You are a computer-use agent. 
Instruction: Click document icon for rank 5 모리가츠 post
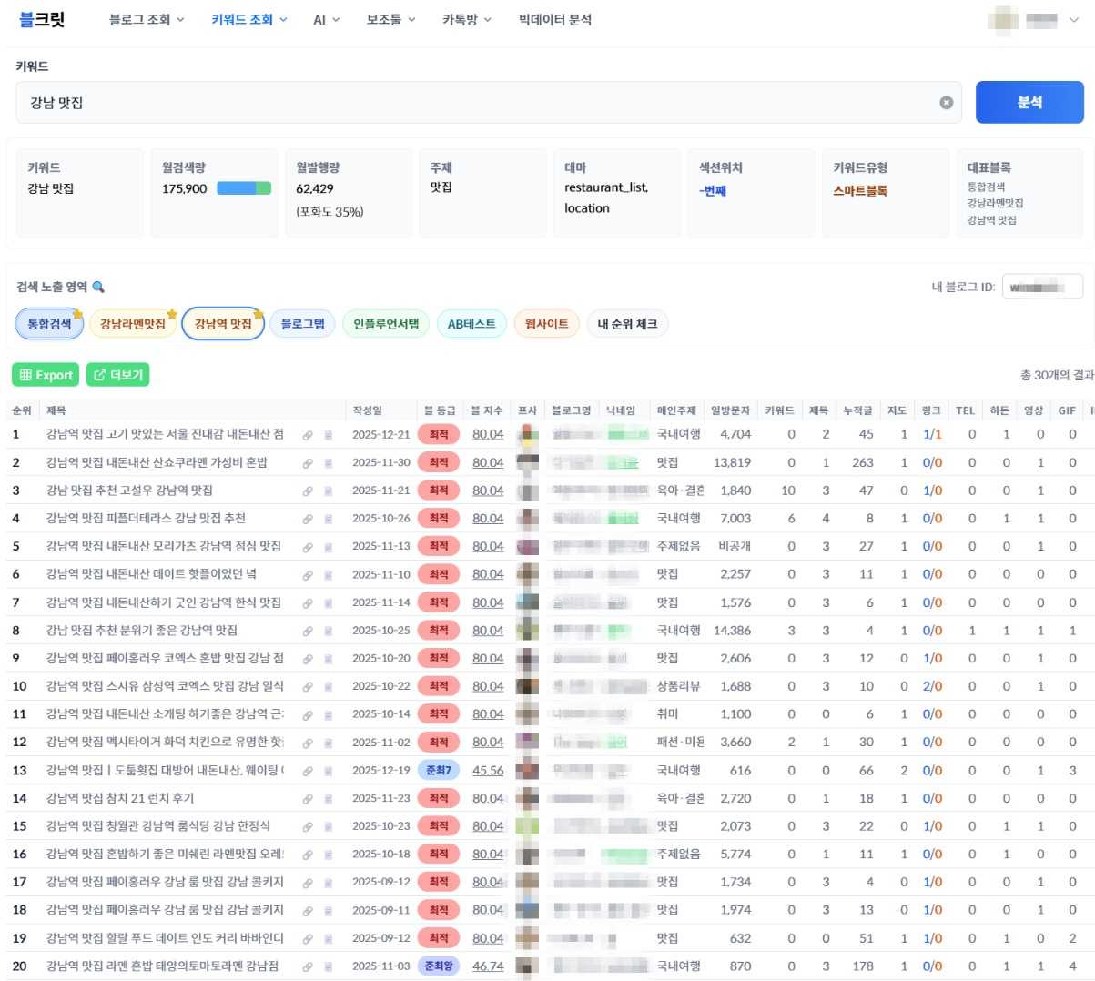[x=329, y=548]
